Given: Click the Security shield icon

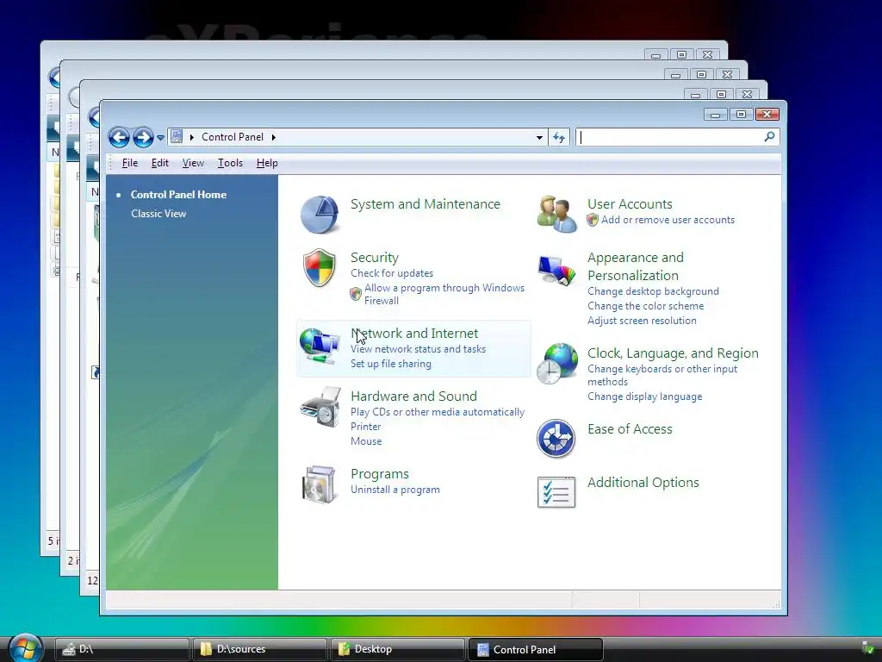Looking at the screenshot, I should point(319,267).
